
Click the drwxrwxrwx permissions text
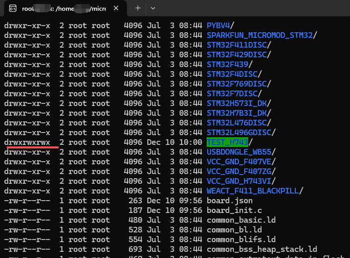click(x=27, y=142)
